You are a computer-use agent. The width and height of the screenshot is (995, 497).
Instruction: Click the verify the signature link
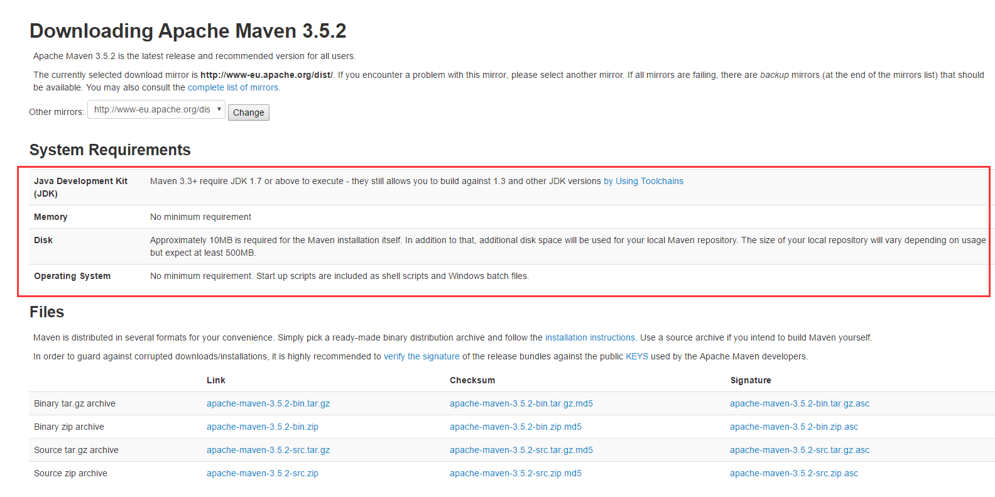pyautogui.click(x=421, y=356)
